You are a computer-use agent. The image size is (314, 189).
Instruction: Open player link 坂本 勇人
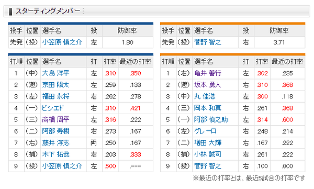click(207, 85)
